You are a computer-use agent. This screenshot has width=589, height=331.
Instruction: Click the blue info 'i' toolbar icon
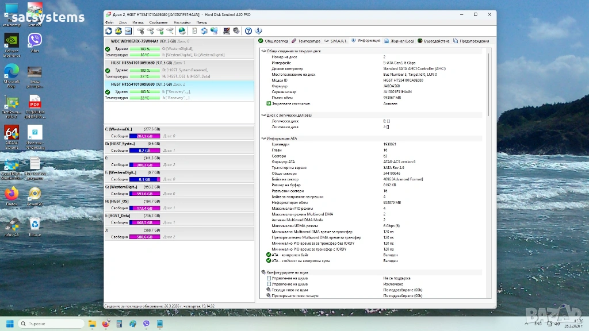coord(258,30)
